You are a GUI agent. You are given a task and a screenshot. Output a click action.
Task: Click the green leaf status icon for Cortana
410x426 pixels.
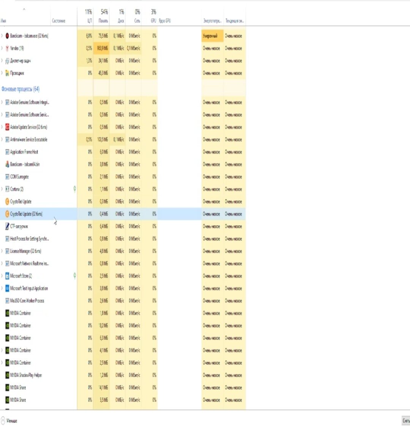74,189
